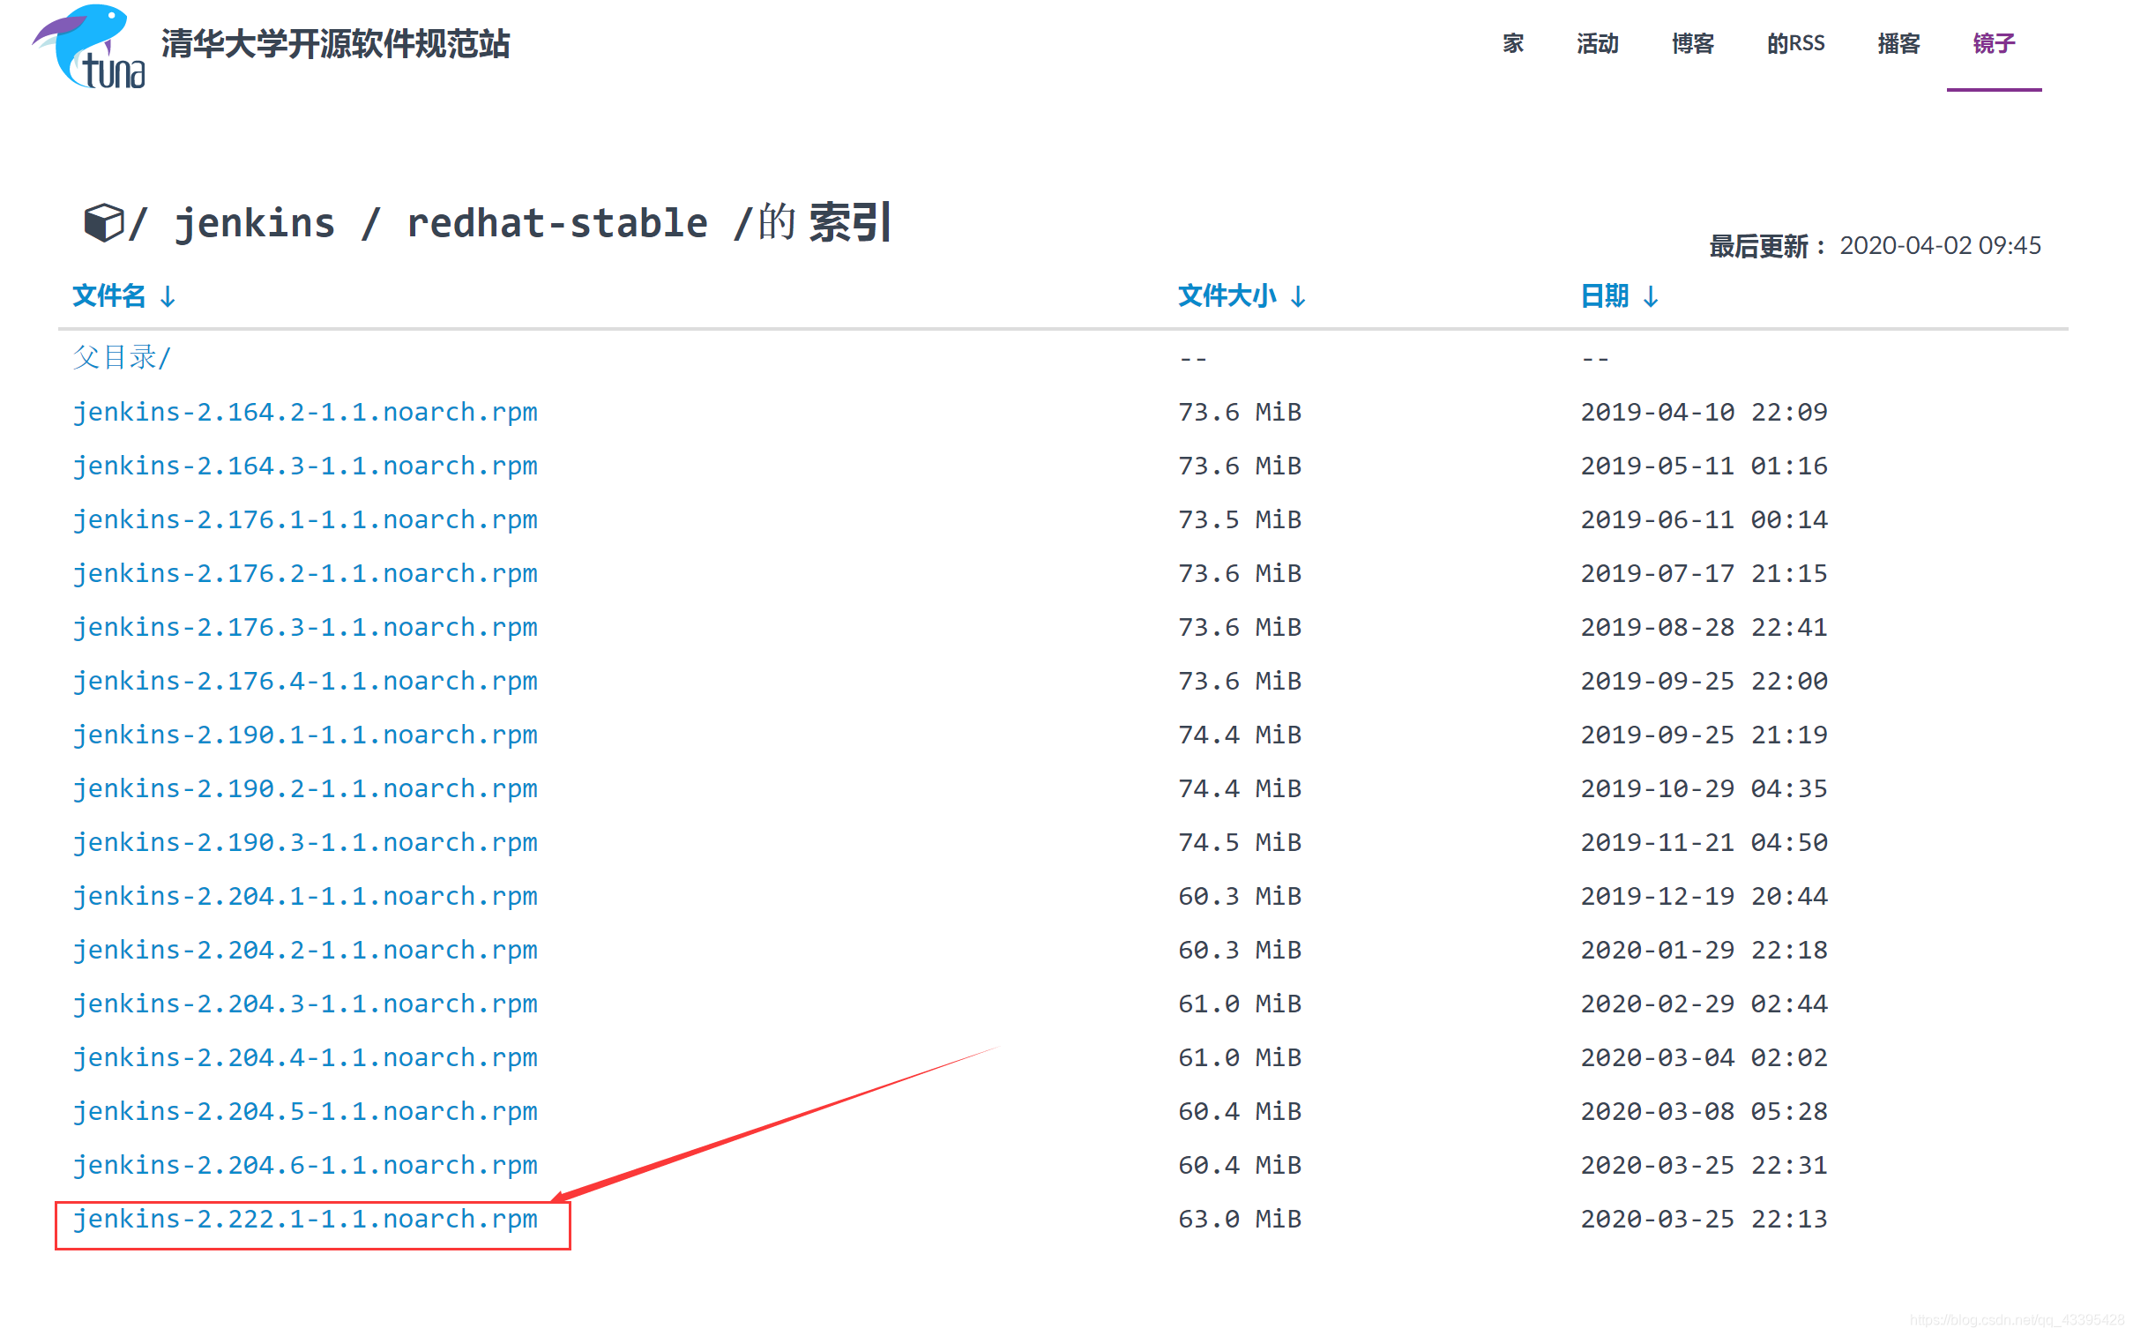Download jenkins-2.176.3-1.1.noarch.rpm
2133x1336 pixels.
305,627
